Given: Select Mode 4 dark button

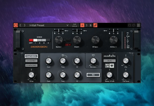Looking at the screenshot, I should 48,40.
